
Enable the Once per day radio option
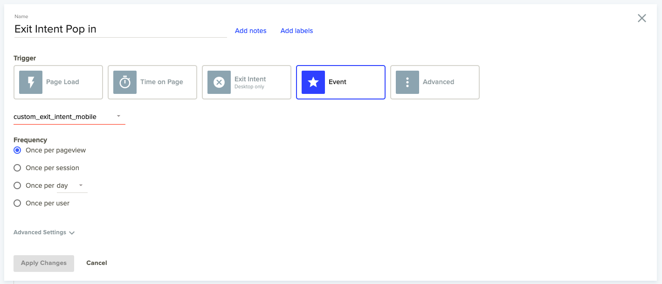(17, 185)
